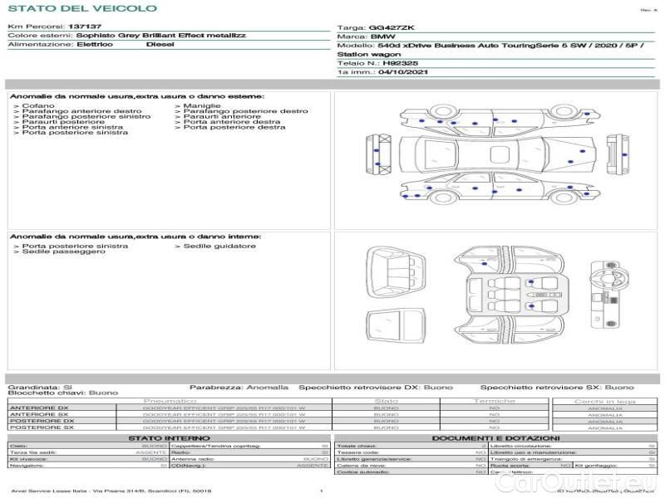This screenshot has width=665, height=498.
Task: Click the DOCUMENTI E DOTAZIONI header
Action: [x=495, y=437]
